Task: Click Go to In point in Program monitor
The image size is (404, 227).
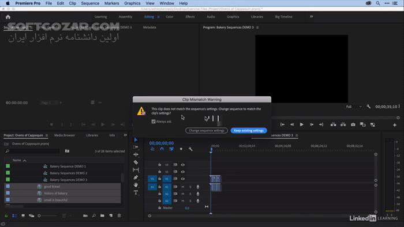Action: (x=282, y=124)
